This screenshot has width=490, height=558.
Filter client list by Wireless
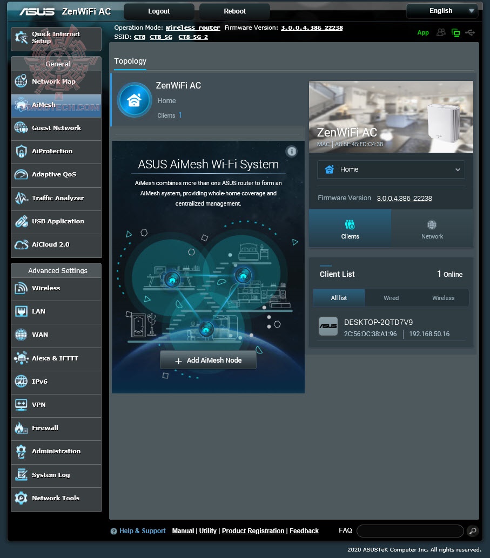point(443,298)
